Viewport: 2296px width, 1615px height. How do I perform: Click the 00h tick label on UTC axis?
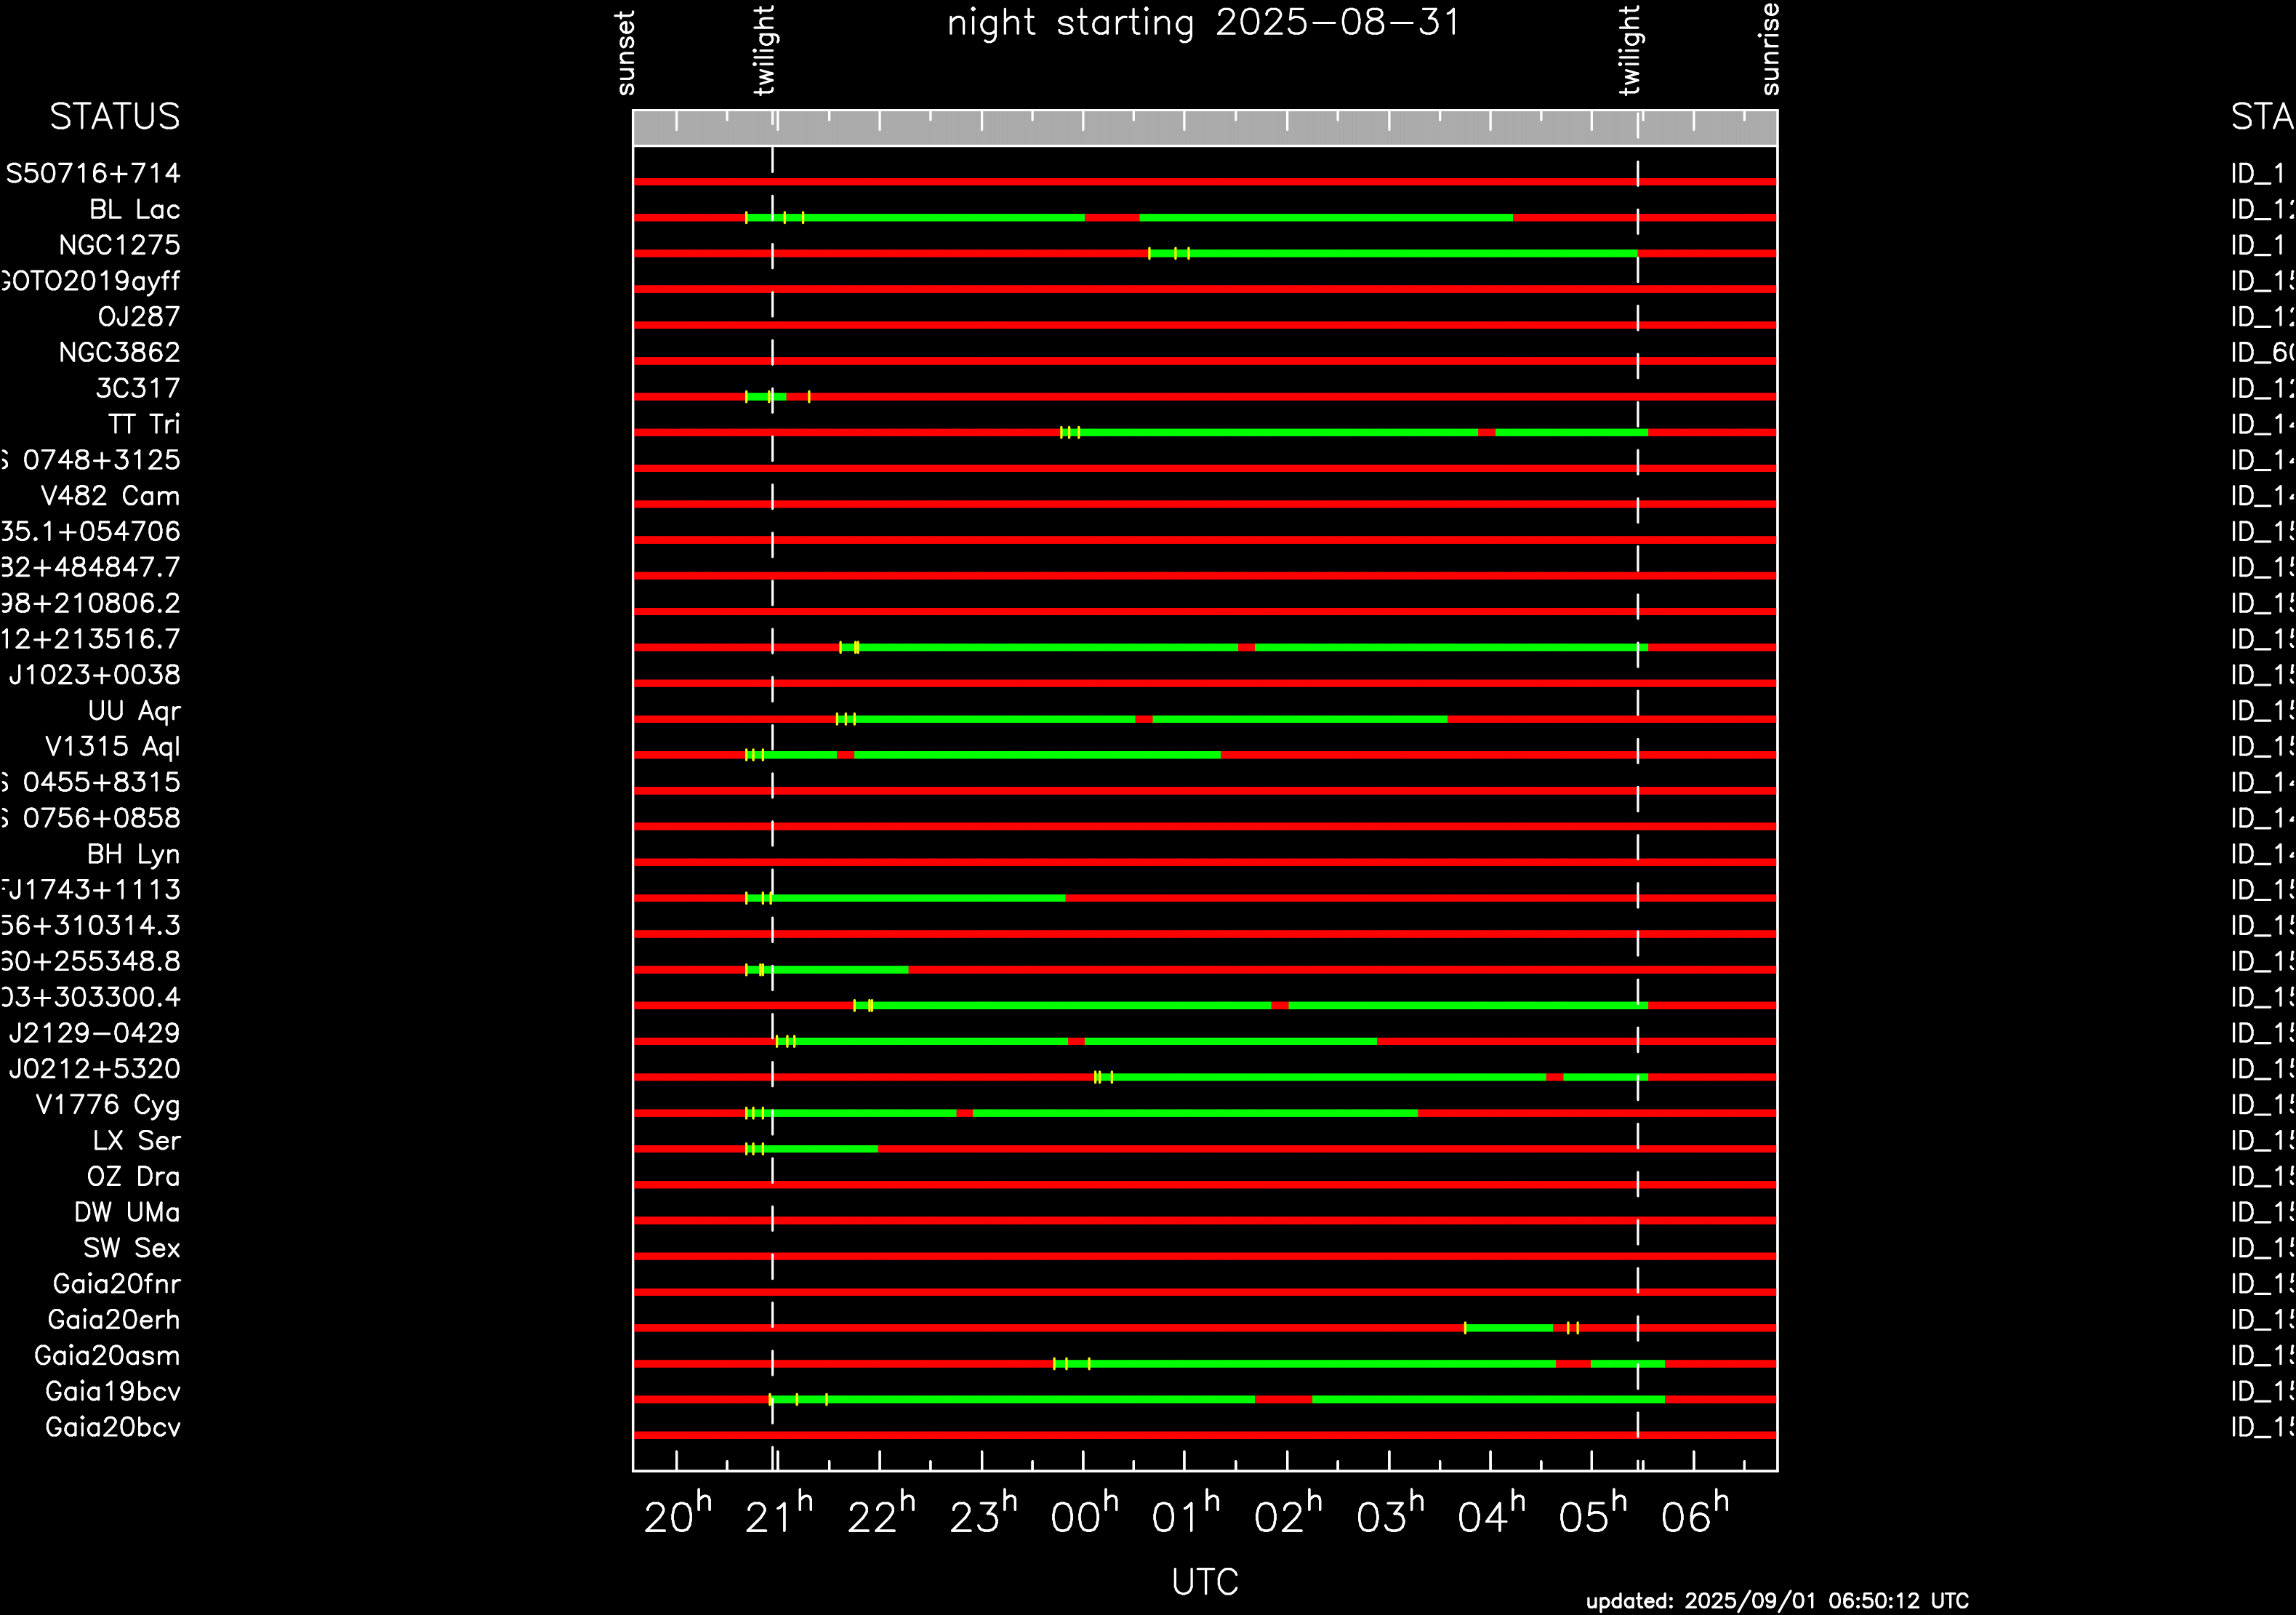pos(1083,1517)
